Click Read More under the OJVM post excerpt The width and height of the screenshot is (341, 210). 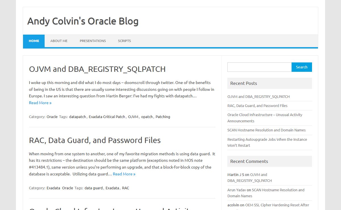(x=40, y=103)
